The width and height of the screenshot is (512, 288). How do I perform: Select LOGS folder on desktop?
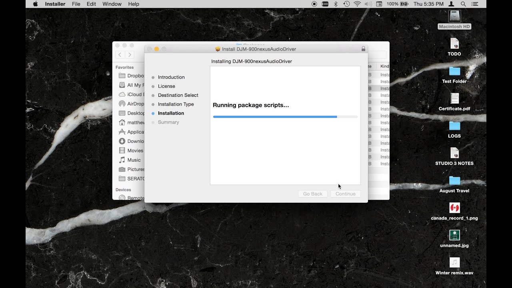click(454, 129)
